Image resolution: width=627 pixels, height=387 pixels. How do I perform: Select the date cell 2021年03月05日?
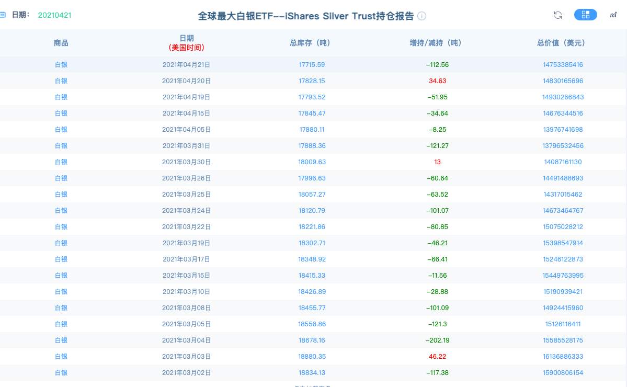coord(186,324)
